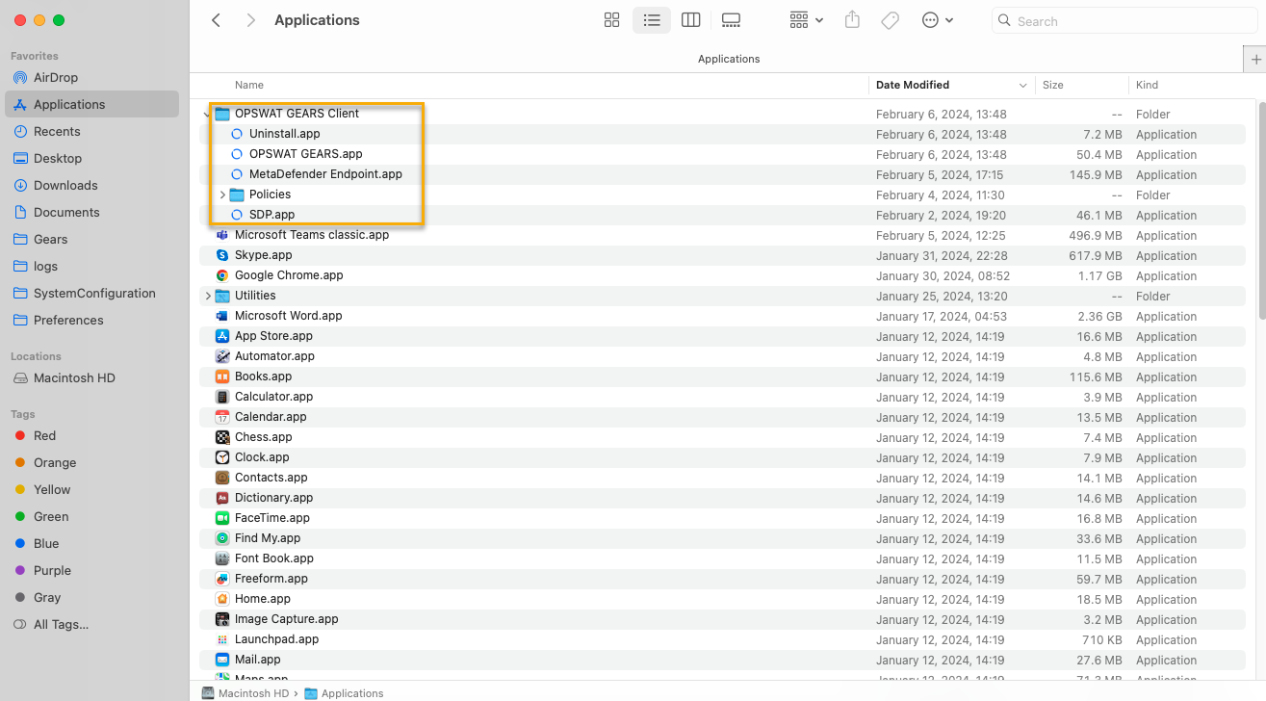The height and width of the screenshot is (701, 1266).
Task: Select Macintosh HD under Locations
Action: click(91, 377)
